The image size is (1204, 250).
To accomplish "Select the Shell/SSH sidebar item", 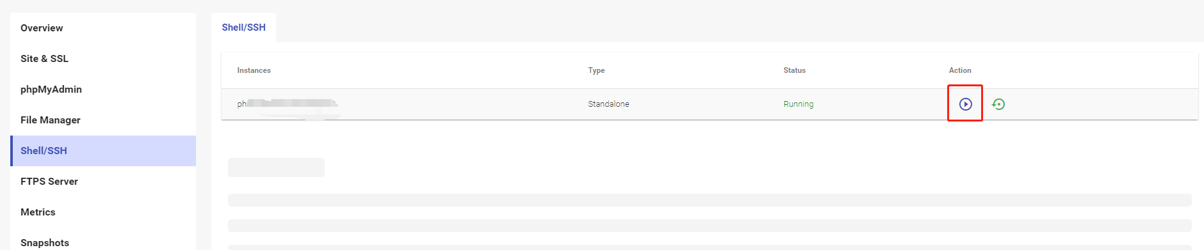I will [x=103, y=151].
